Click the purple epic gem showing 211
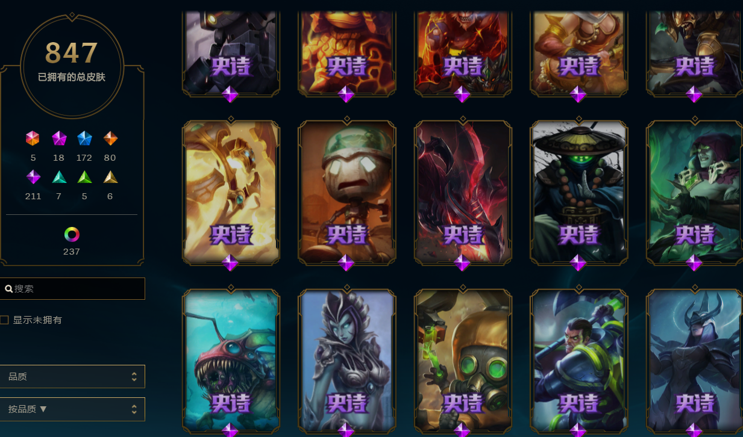The image size is (743, 437). tap(33, 177)
